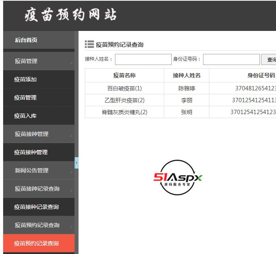Click the 疫苗名称 column header
Viewport: 276px width, 254px height.
tap(125, 75)
